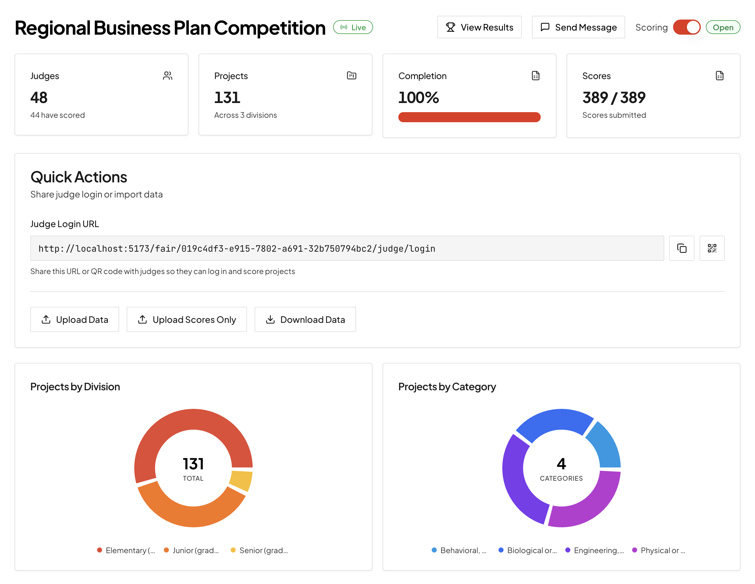
Task: Open the QR code for judge login
Action: (712, 248)
